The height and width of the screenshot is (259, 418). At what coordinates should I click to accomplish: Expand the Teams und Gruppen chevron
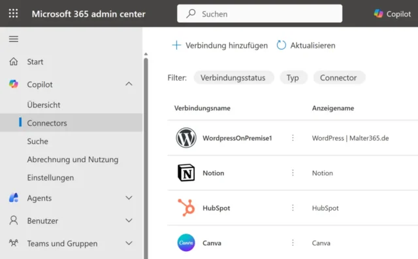pos(129,243)
